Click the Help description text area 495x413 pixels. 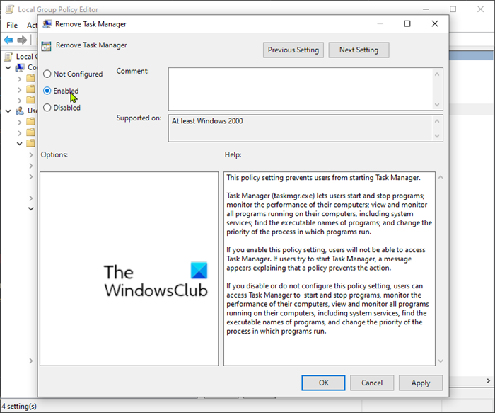[x=330, y=268]
